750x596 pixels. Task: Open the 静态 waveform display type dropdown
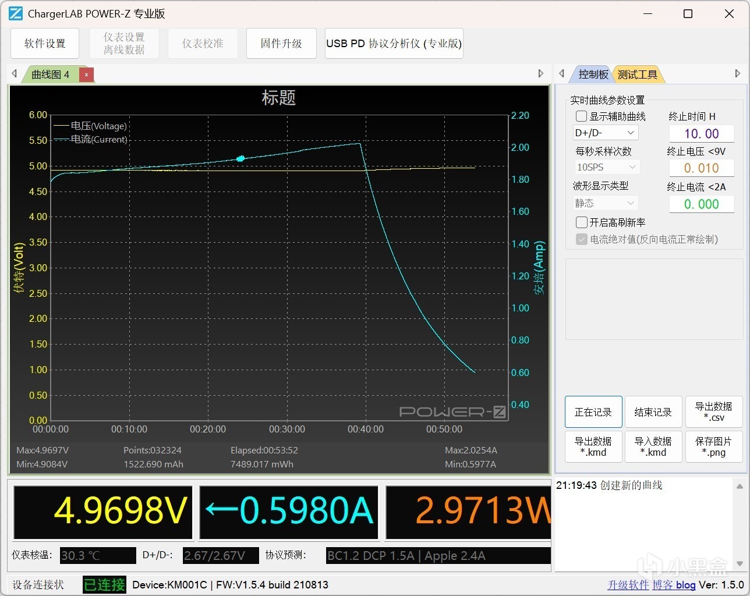tap(606, 203)
